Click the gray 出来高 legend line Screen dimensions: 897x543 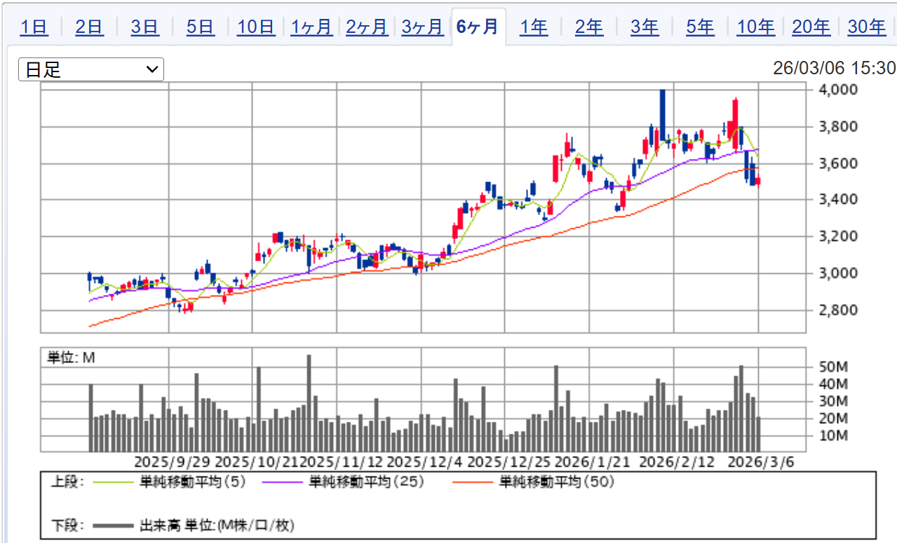(112, 525)
